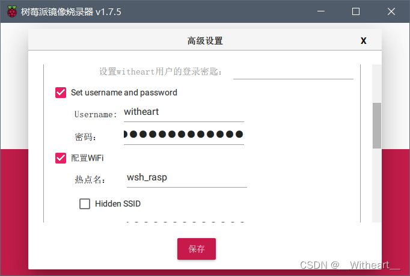Uncheck Set username and password checkbox

(61, 93)
